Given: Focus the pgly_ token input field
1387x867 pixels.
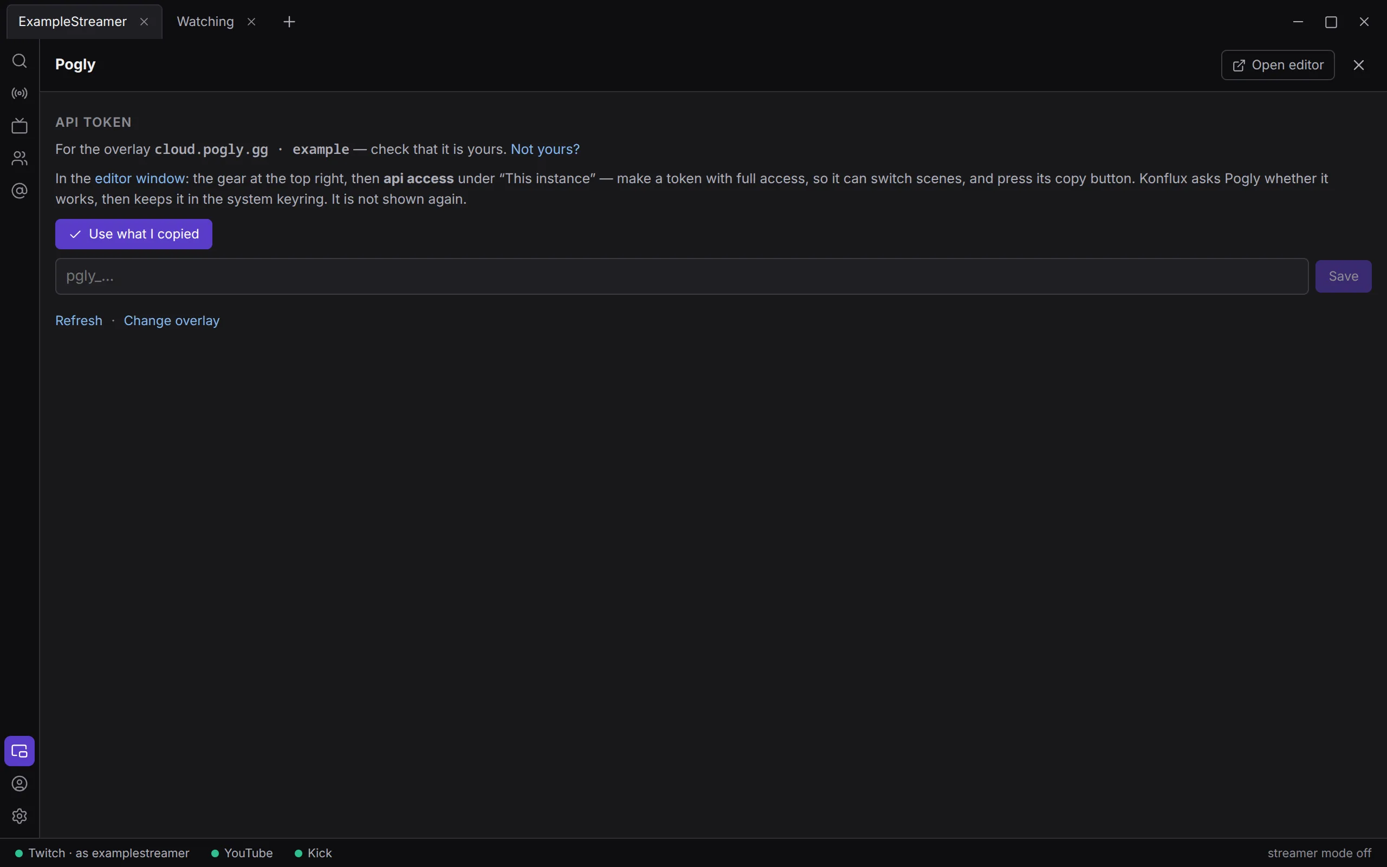Looking at the screenshot, I should 682,276.
